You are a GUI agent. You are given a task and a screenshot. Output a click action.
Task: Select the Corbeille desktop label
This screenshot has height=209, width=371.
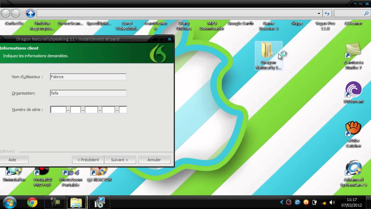coord(14,23)
